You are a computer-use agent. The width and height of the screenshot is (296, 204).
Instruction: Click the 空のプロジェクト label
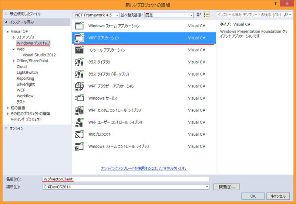[x=100, y=134]
